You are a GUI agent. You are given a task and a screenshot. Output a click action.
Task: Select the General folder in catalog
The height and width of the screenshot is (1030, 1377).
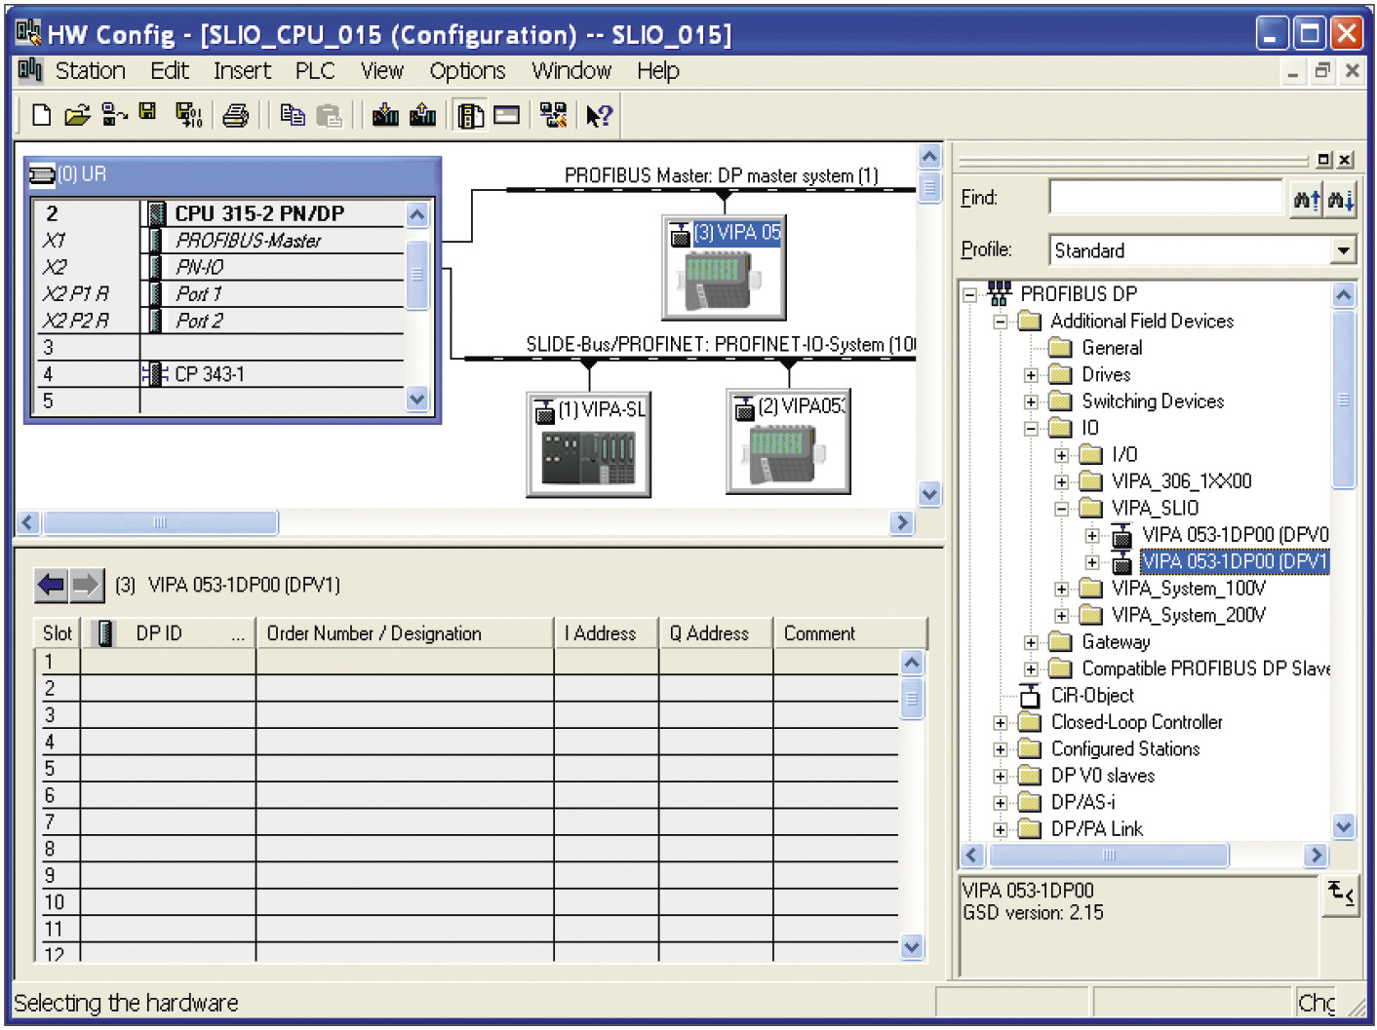pyautogui.click(x=1112, y=348)
